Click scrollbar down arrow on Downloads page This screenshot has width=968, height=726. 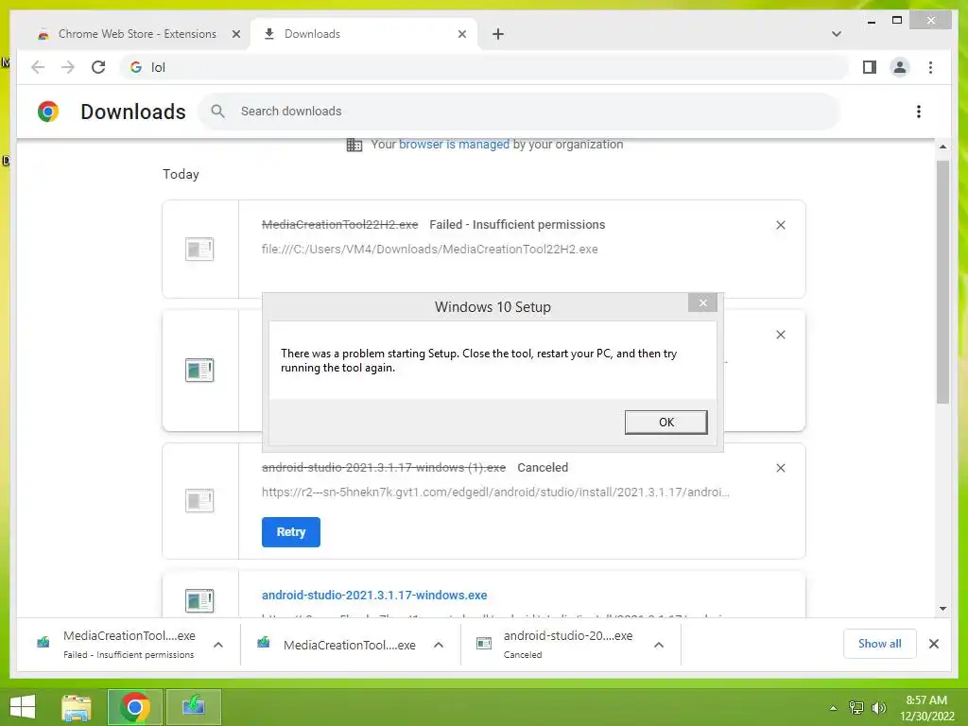[x=942, y=609]
